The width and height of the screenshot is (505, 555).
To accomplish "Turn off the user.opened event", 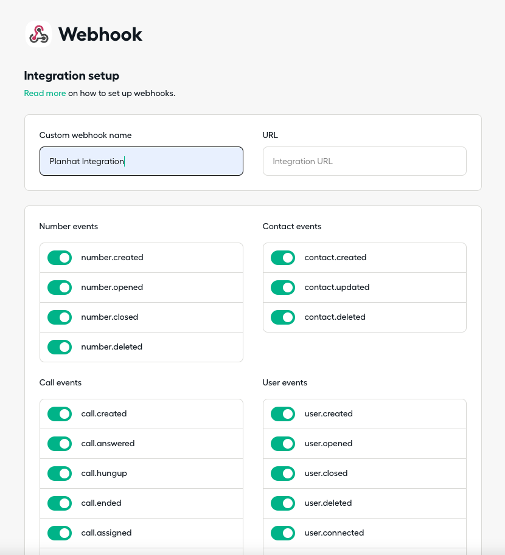I will (283, 444).
